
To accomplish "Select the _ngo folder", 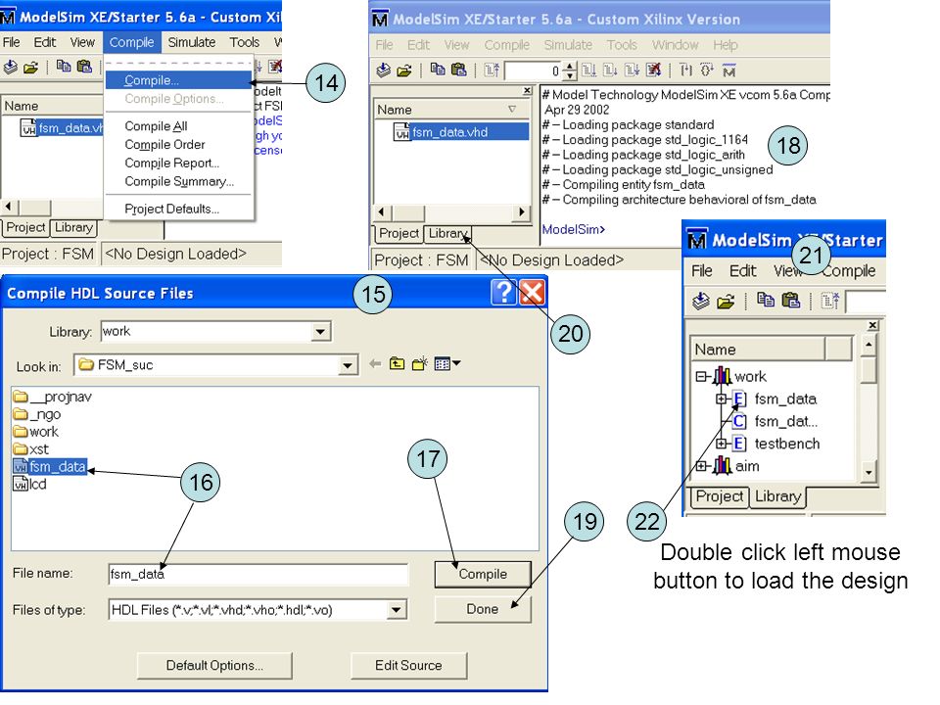I will pyautogui.click(x=37, y=414).
